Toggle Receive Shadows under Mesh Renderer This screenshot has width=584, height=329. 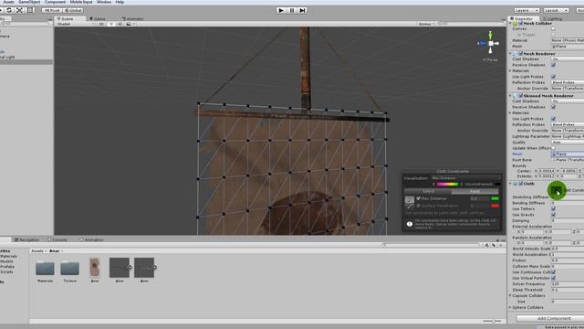tap(554, 65)
